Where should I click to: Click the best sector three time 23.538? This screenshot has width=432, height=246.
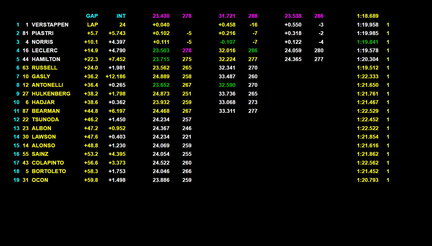click(293, 16)
